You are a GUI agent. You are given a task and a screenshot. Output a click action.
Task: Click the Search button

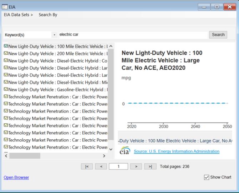218,34
